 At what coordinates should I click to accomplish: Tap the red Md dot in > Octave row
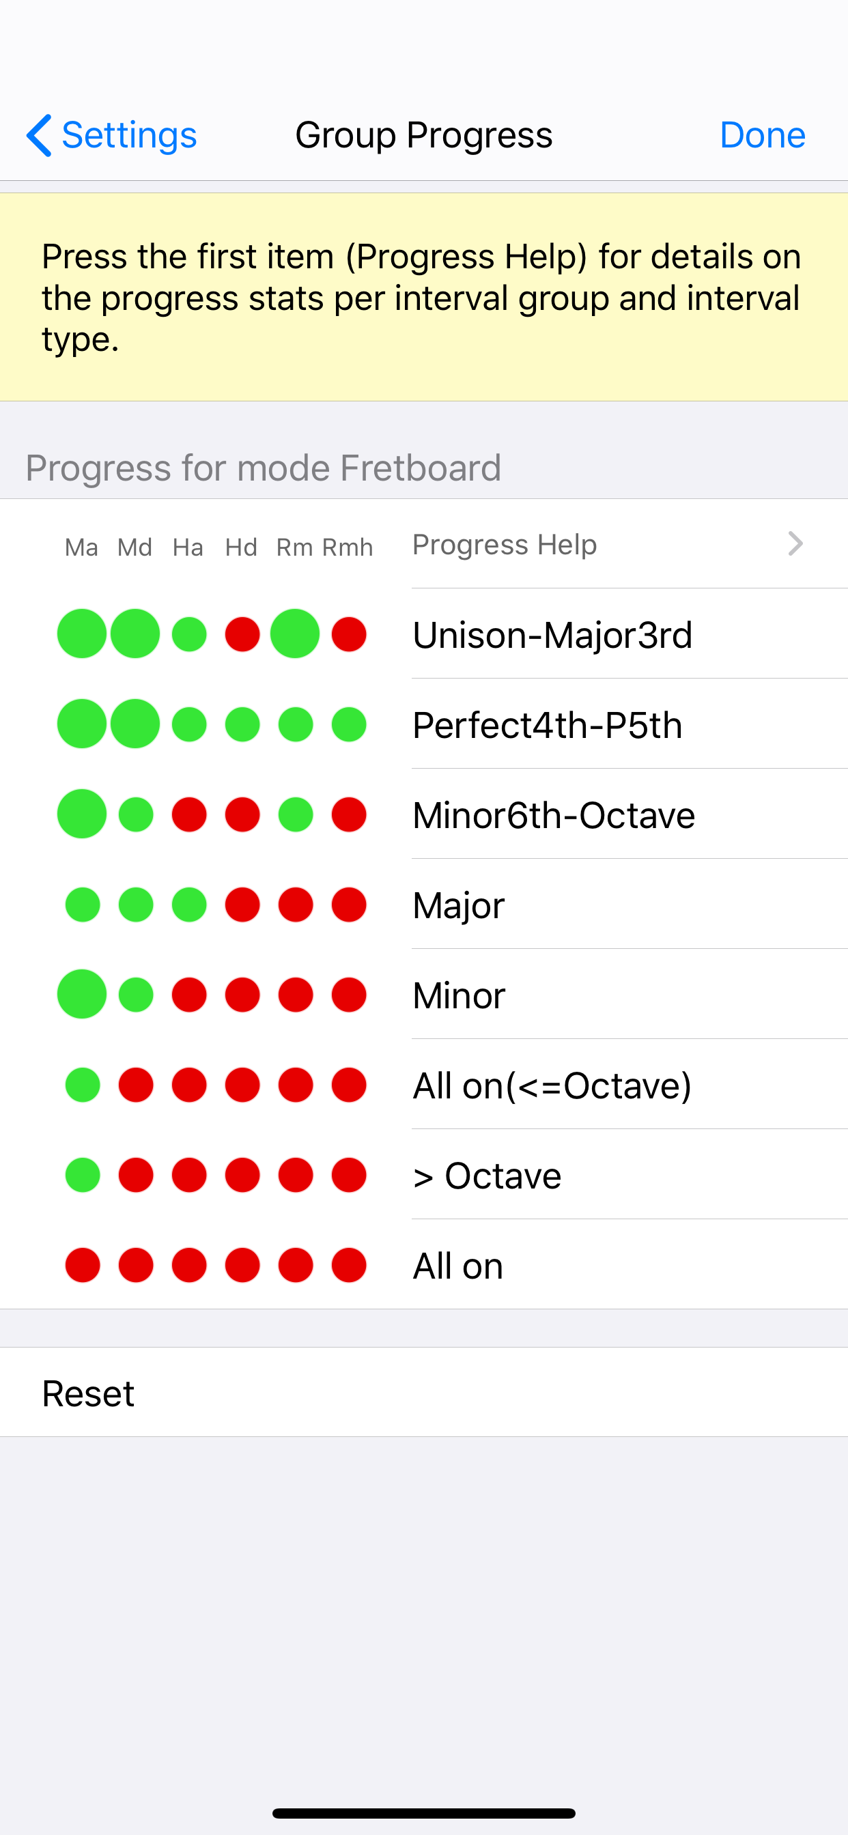[x=135, y=1175]
